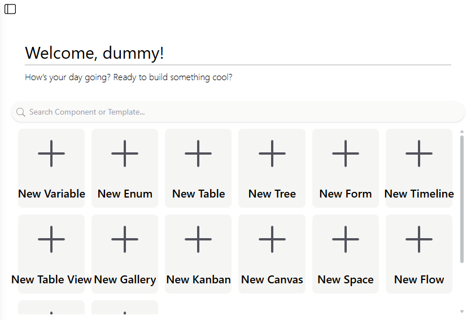
Task: Click the plus icon above New Table
Action: pyautogui.click(x=198, y=154)
